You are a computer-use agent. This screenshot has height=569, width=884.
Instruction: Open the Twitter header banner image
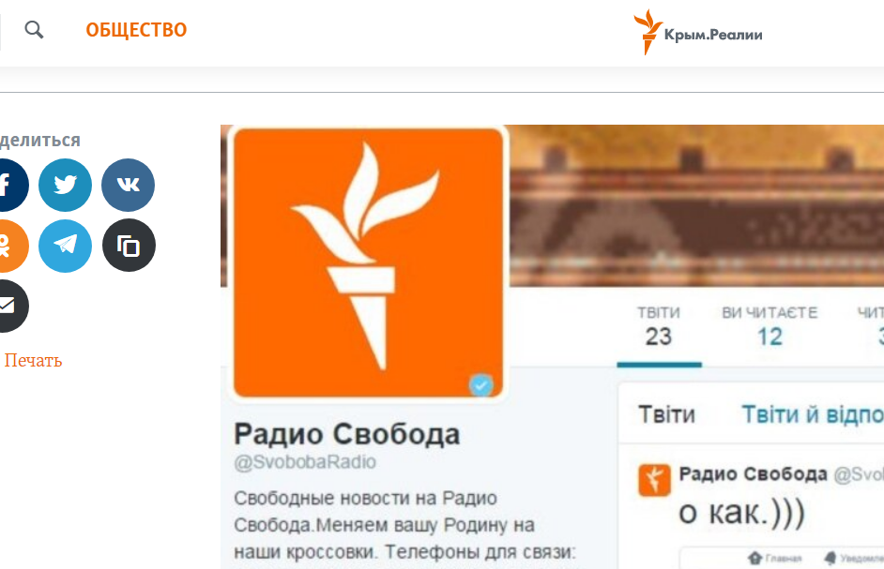click(x=697, y=205)
